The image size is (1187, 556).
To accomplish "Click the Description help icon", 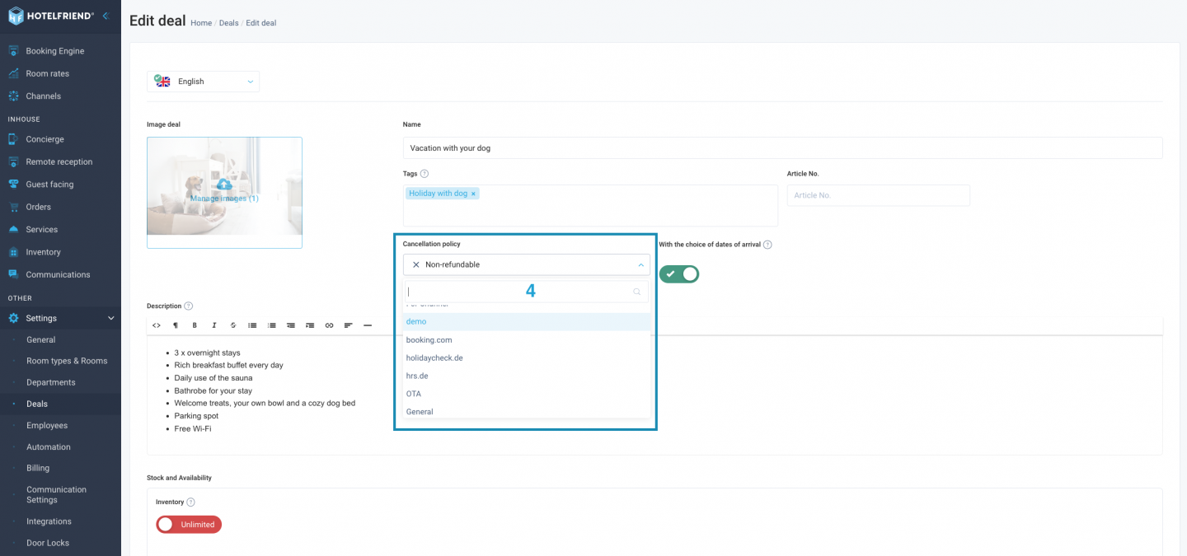I will pos(189,306).
